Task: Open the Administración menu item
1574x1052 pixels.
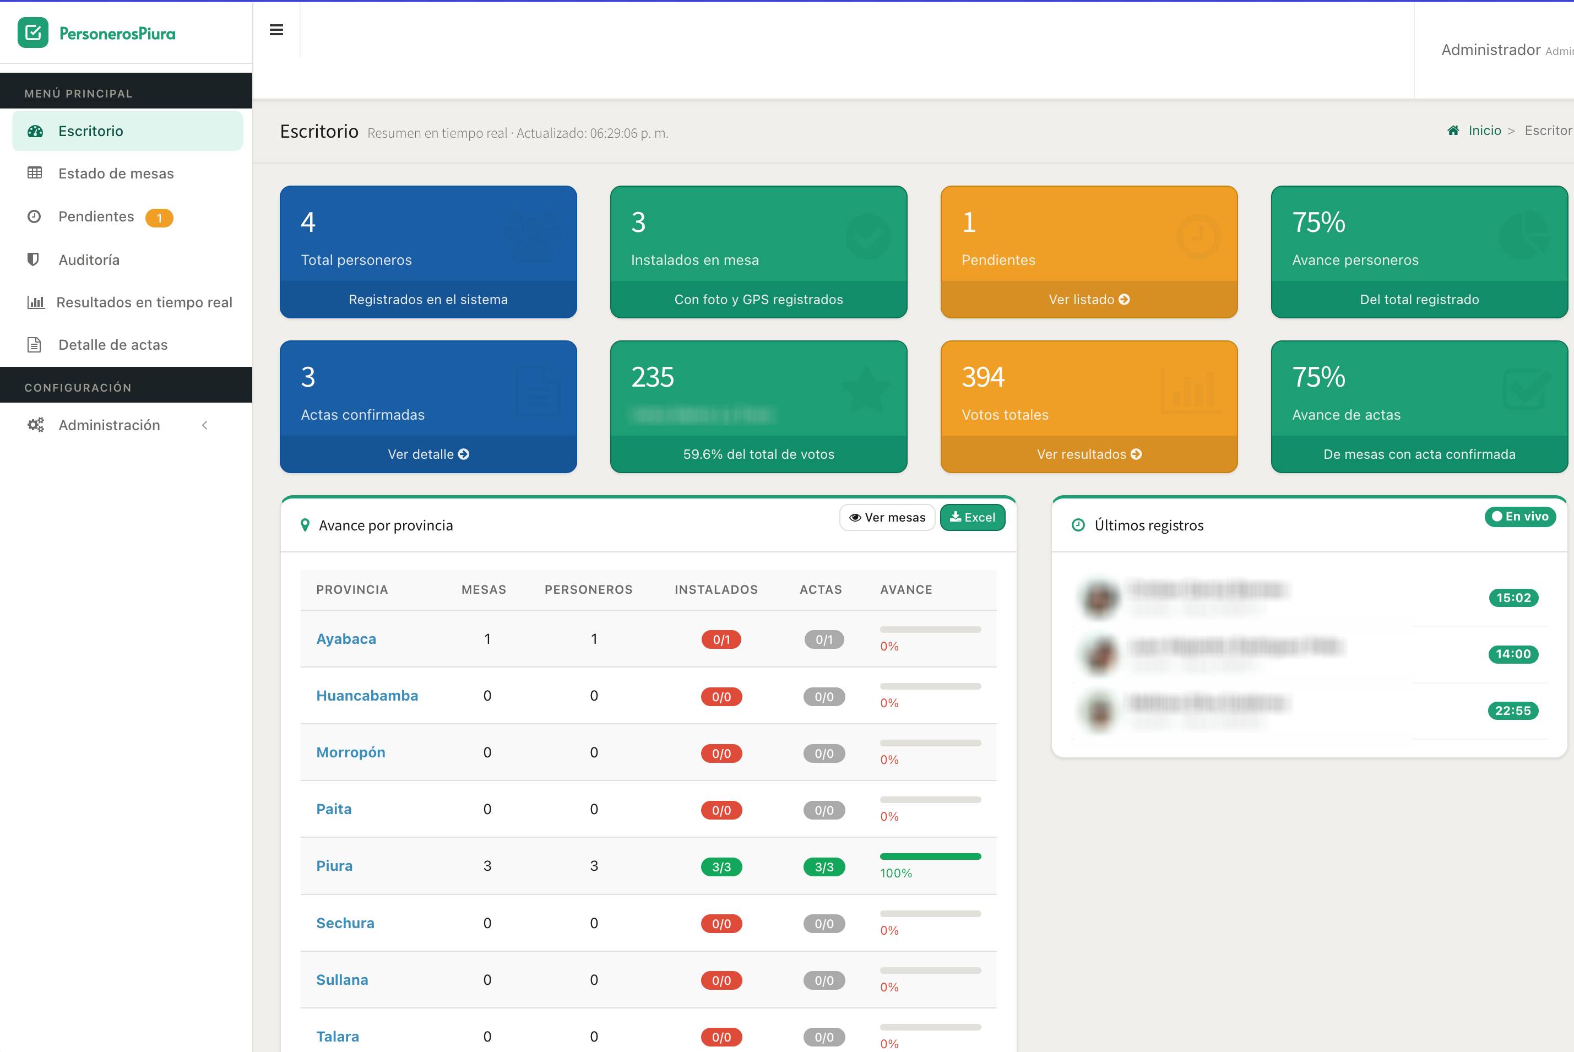Action: pos(127,425)
